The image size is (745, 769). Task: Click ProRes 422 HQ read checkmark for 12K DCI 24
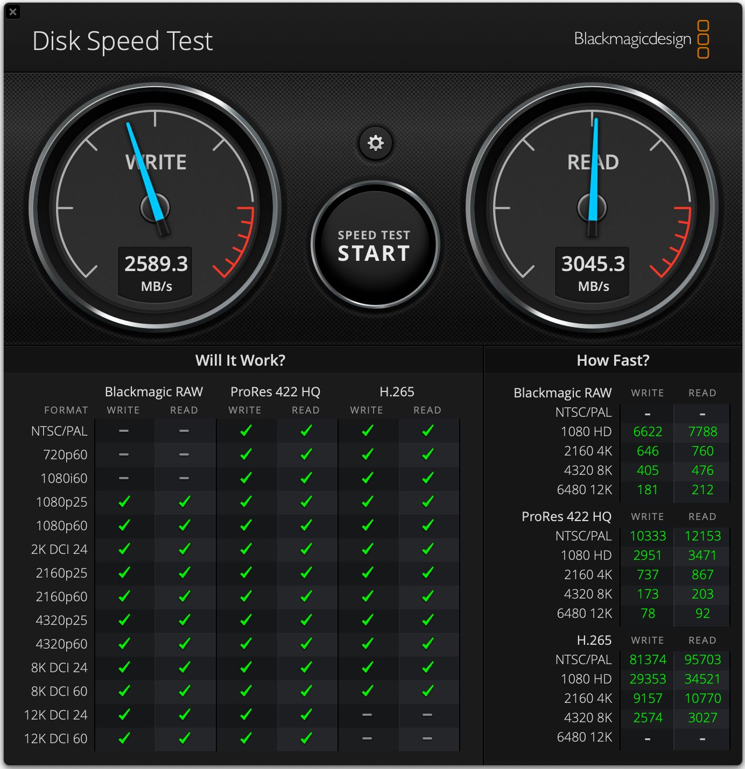coord(306,715)
